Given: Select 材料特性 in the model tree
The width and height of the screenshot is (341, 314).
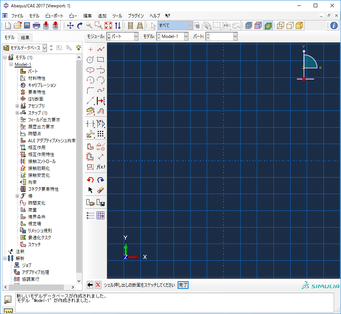Looking at the screenshot, I should pyautogui.click(x=37, y=78).
